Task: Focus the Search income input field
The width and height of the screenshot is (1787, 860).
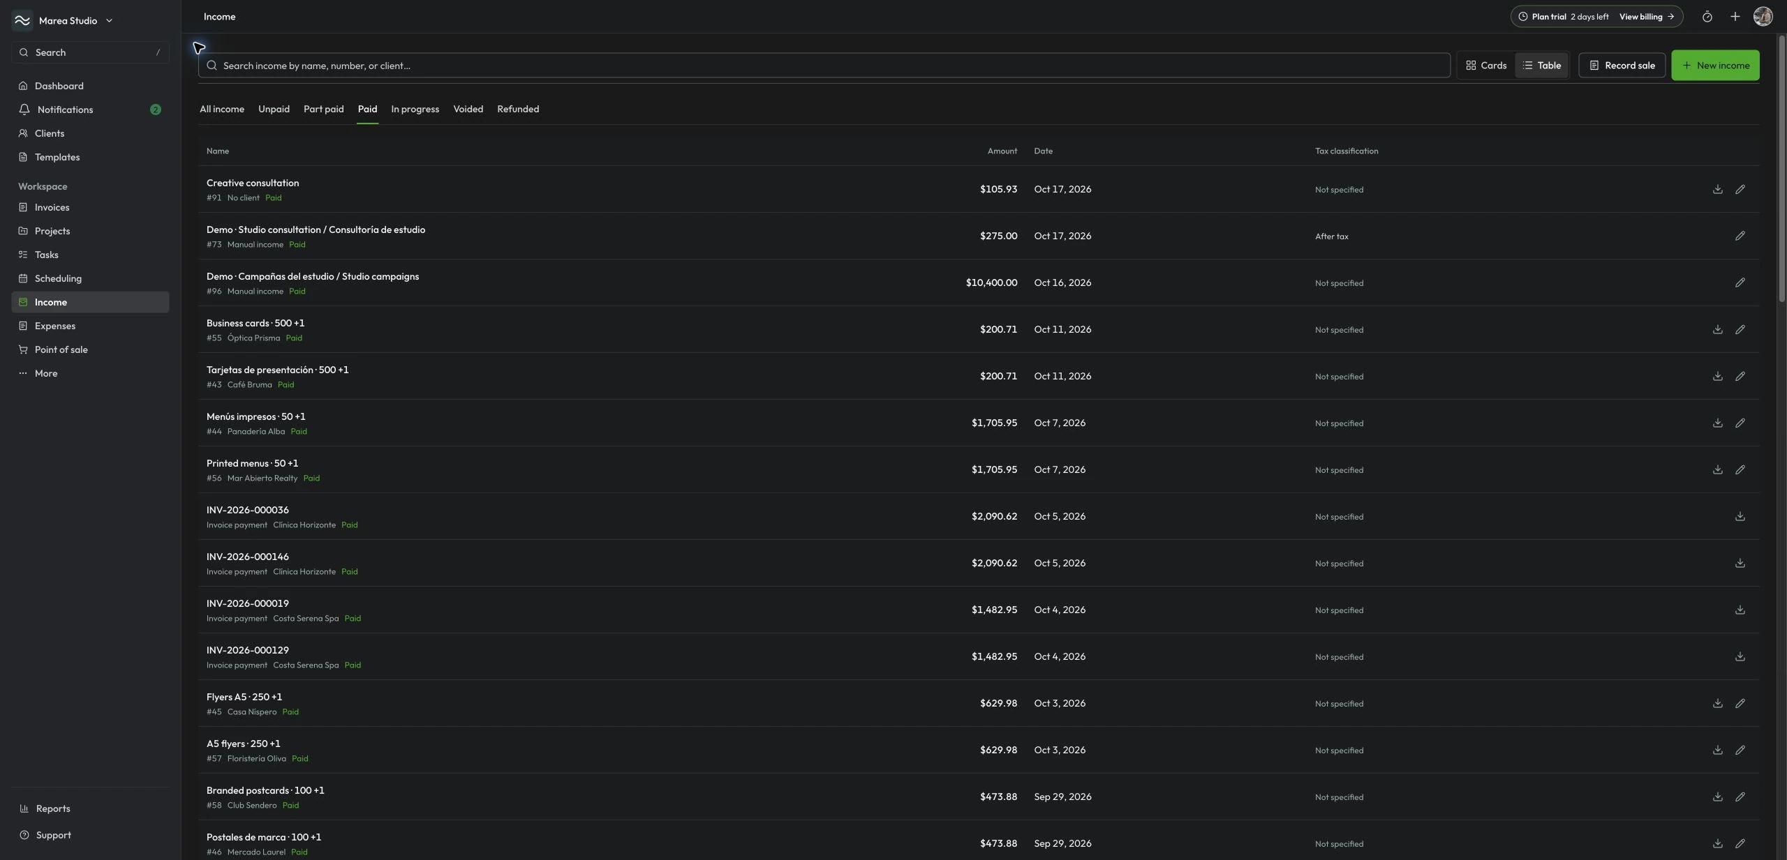Action: click(x=824, y=66)
